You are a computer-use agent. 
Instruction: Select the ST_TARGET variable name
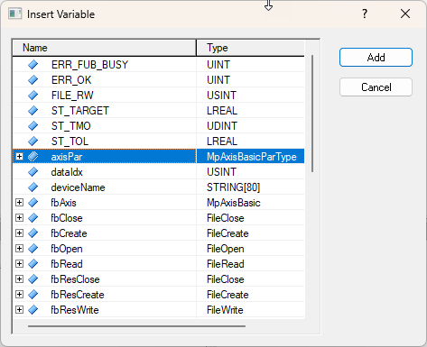tap(80, 111)
